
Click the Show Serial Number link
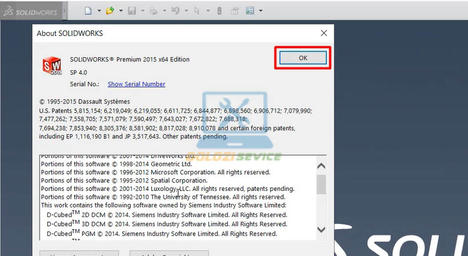tap(136, 84)
